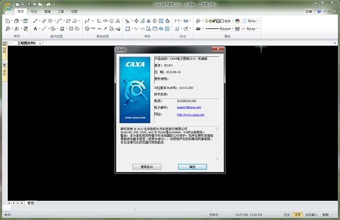Toggle the layer lock icon in 属性
Image resolution: width=340 pixels, height=220 pixels.
pos(214,21)
